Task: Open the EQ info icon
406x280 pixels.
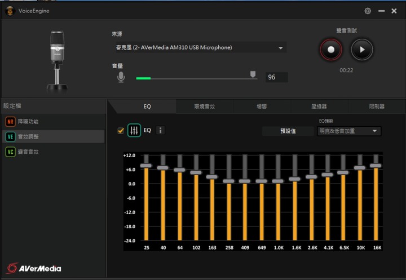Action: (160, 130)
